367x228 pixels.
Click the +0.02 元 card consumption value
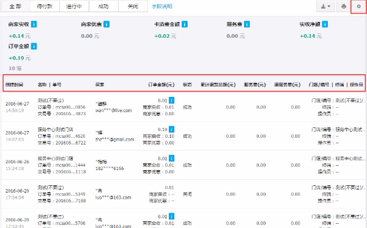[165, 36]
